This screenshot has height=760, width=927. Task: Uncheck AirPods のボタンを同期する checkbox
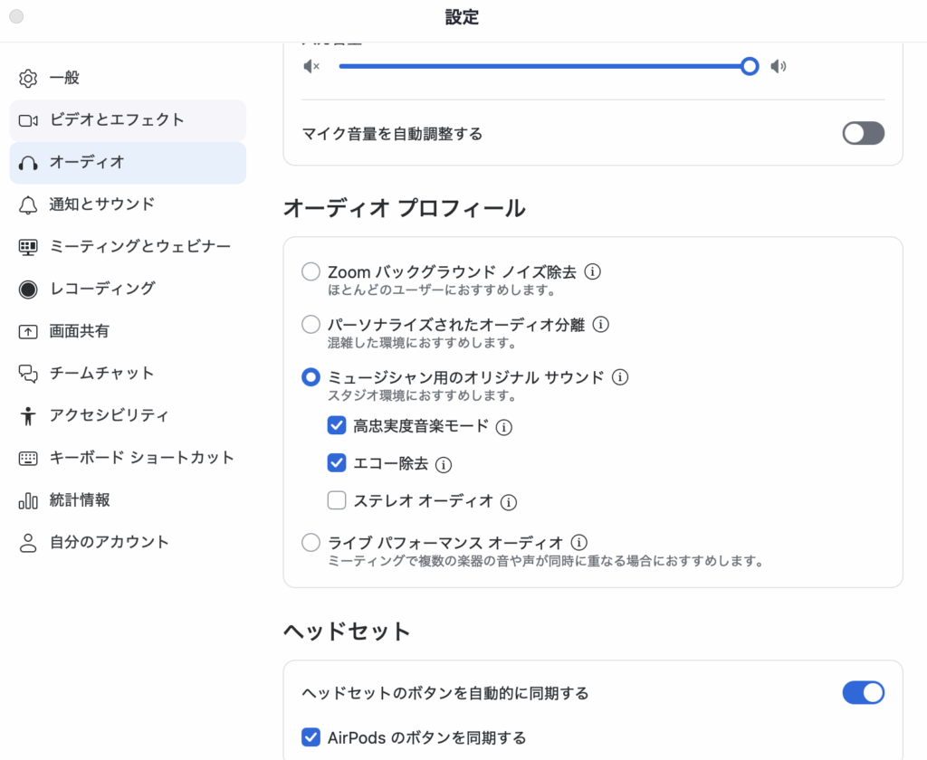tap(311, 736)
